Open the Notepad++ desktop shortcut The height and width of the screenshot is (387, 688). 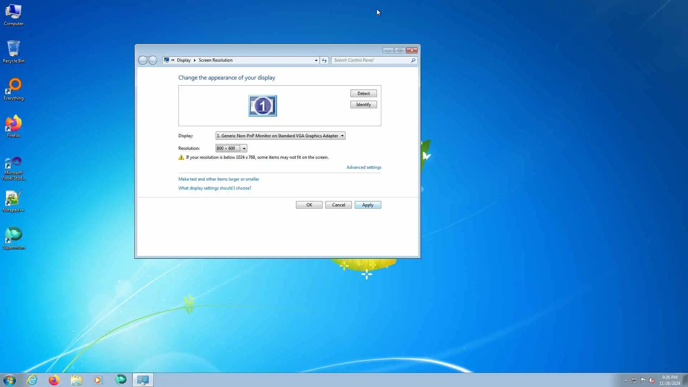coord(14,201)
